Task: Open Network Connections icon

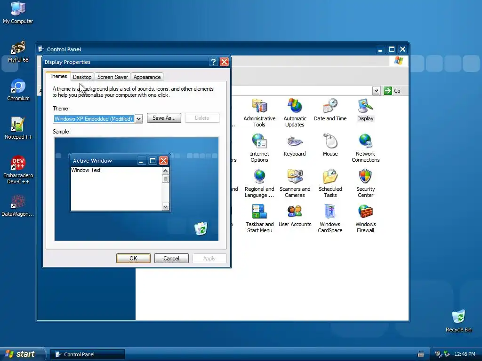Action: click(365, 148)
